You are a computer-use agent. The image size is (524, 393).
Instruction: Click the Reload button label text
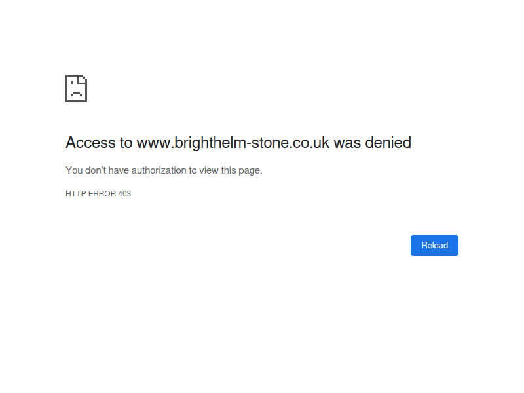[x=434, y=245]
